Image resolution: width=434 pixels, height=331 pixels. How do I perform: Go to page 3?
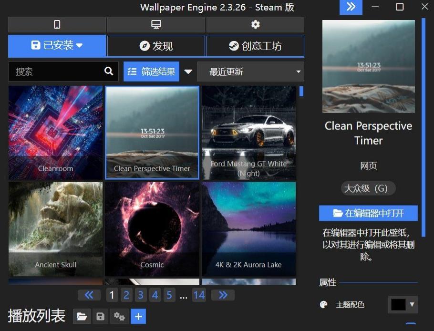pos(141,295)
